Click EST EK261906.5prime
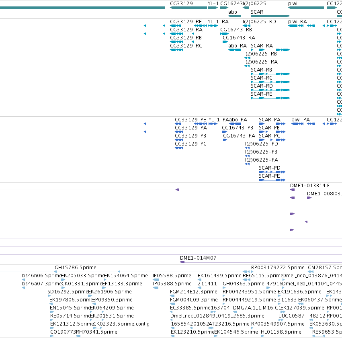342x338 pixels. click(90, 296)
